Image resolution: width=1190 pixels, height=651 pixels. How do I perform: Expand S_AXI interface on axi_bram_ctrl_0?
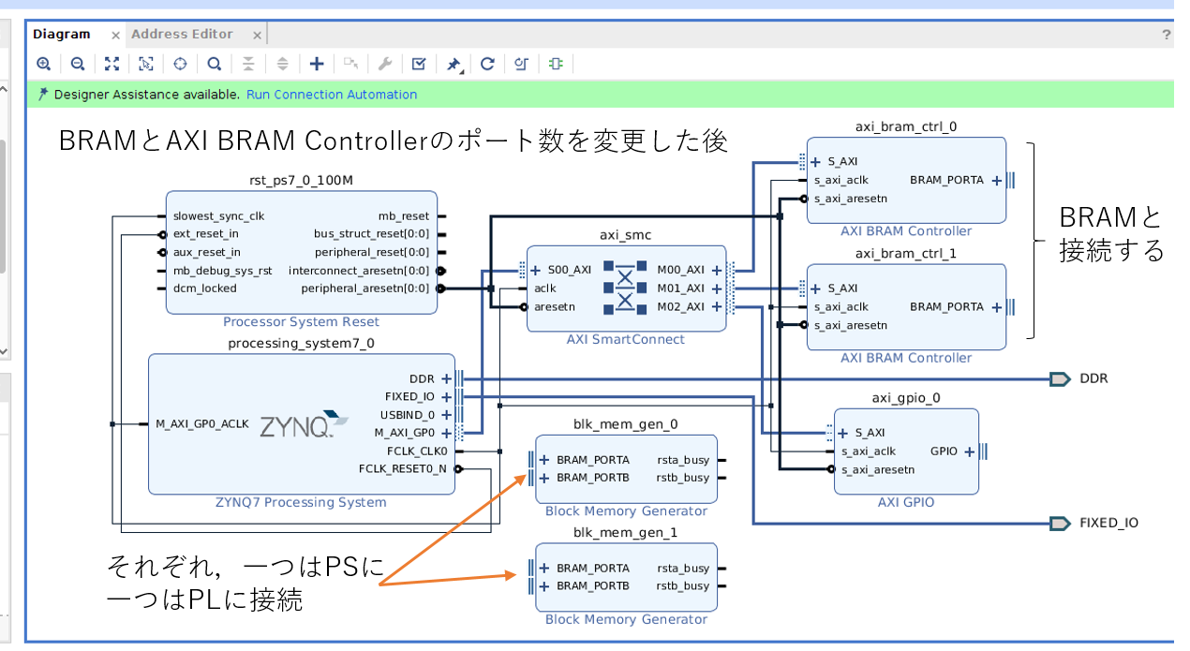[816, 161]
